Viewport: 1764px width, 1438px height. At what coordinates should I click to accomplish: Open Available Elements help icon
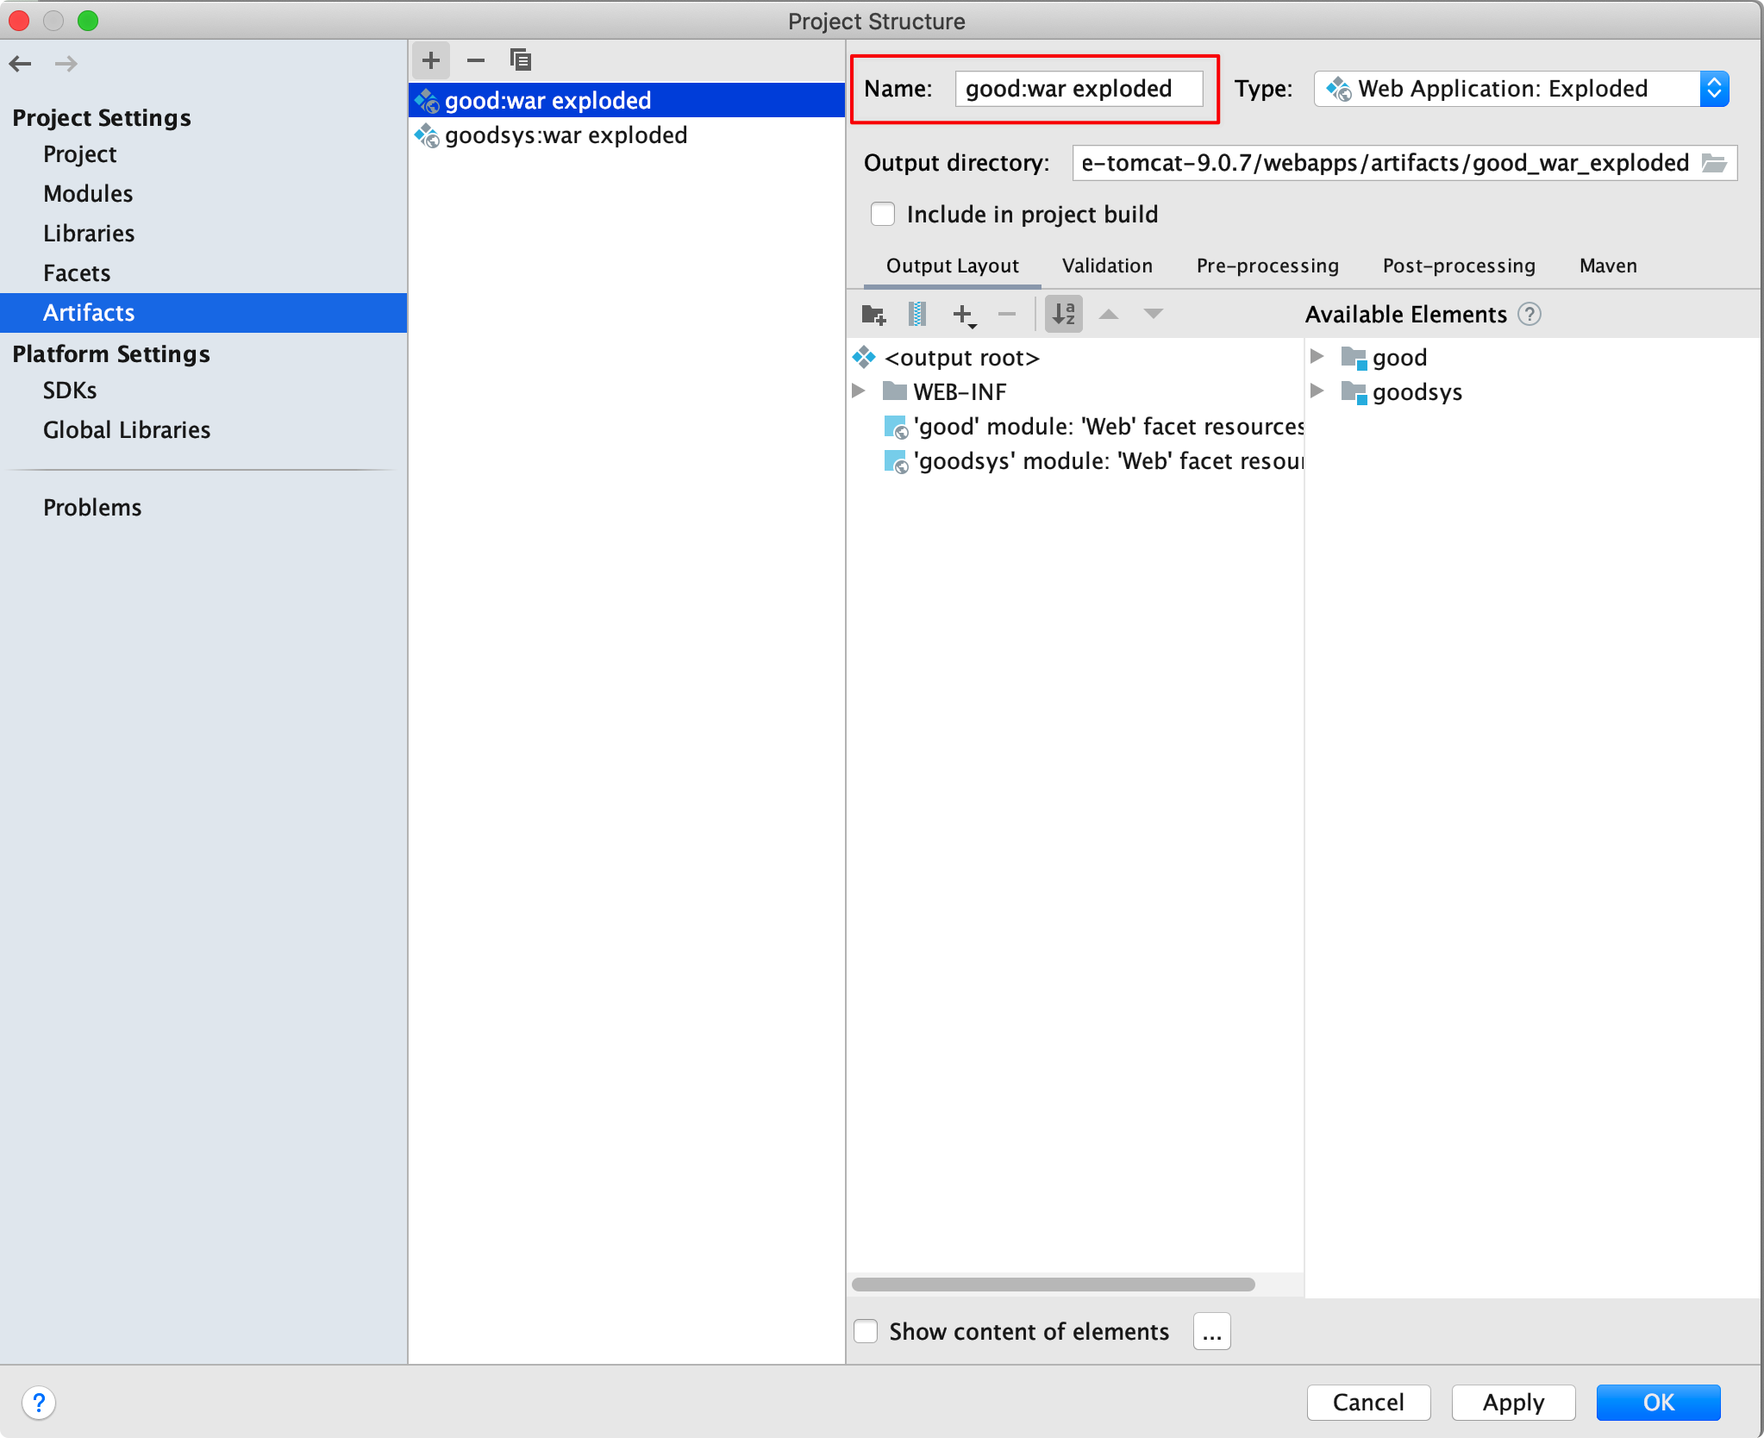1529,315
